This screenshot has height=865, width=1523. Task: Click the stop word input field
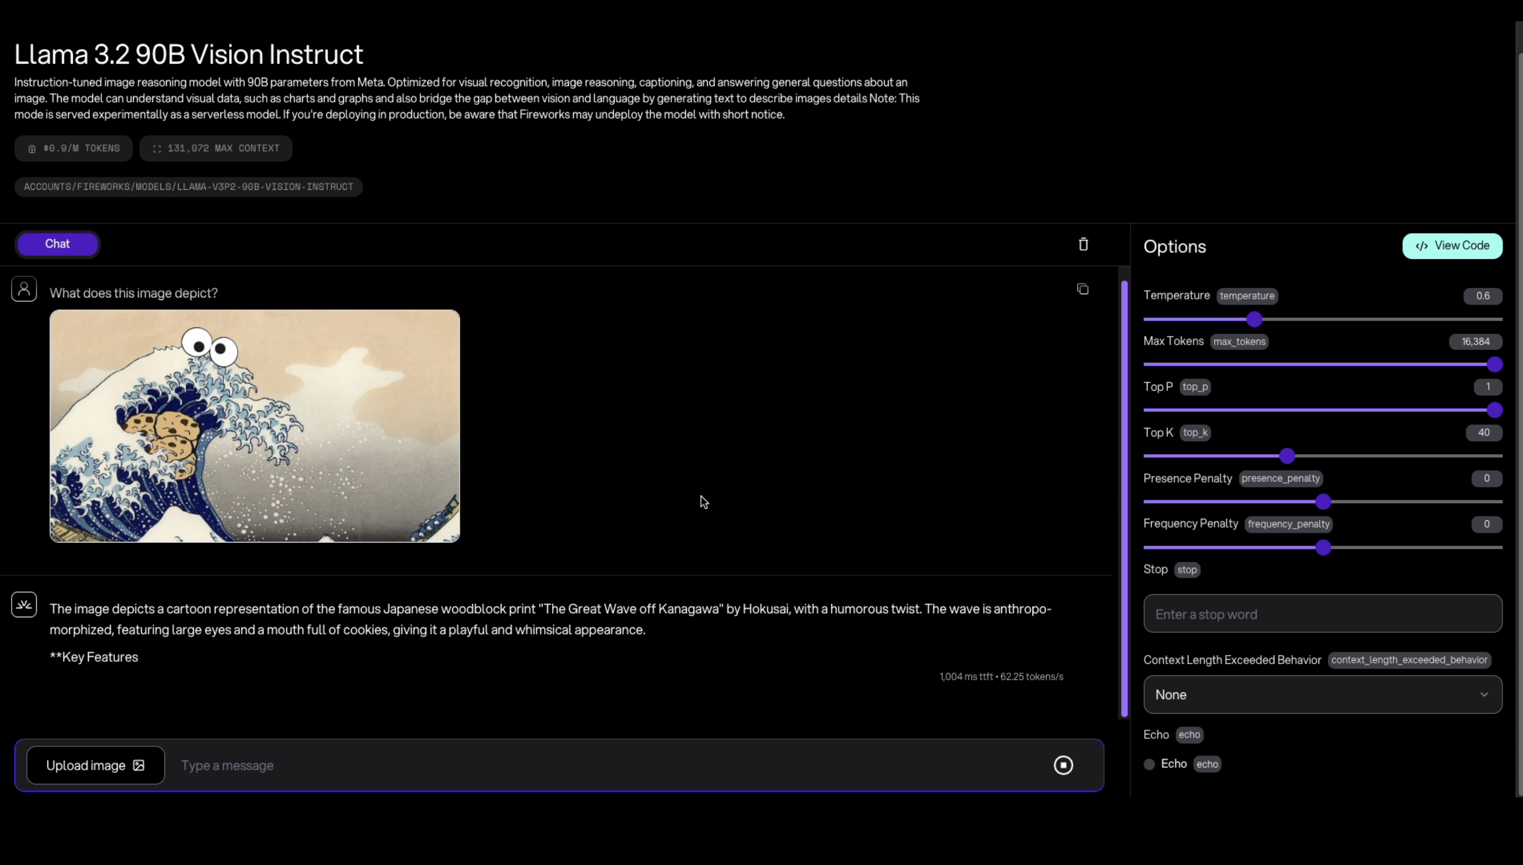click(x=1322, y=614)
